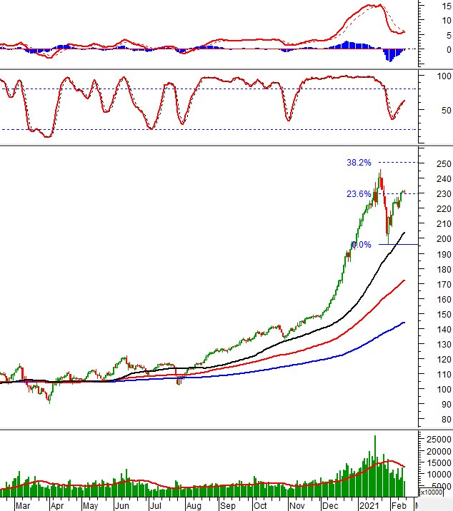The height and width of the screenshot is (511, 453).
Task: Click the 0.0% Fibonacci level label
Action: click(362, 244)
